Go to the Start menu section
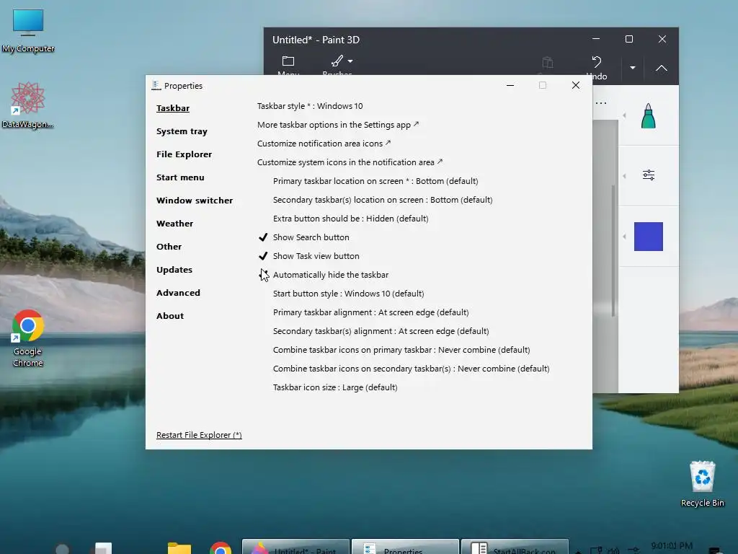Screen dimensions: 738x554 180,177
